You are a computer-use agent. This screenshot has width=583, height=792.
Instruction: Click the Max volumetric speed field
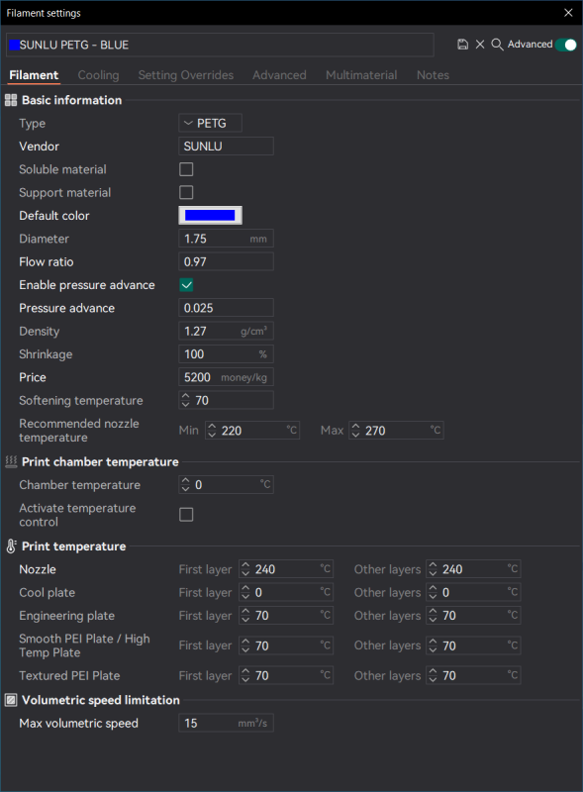(226, 724)
